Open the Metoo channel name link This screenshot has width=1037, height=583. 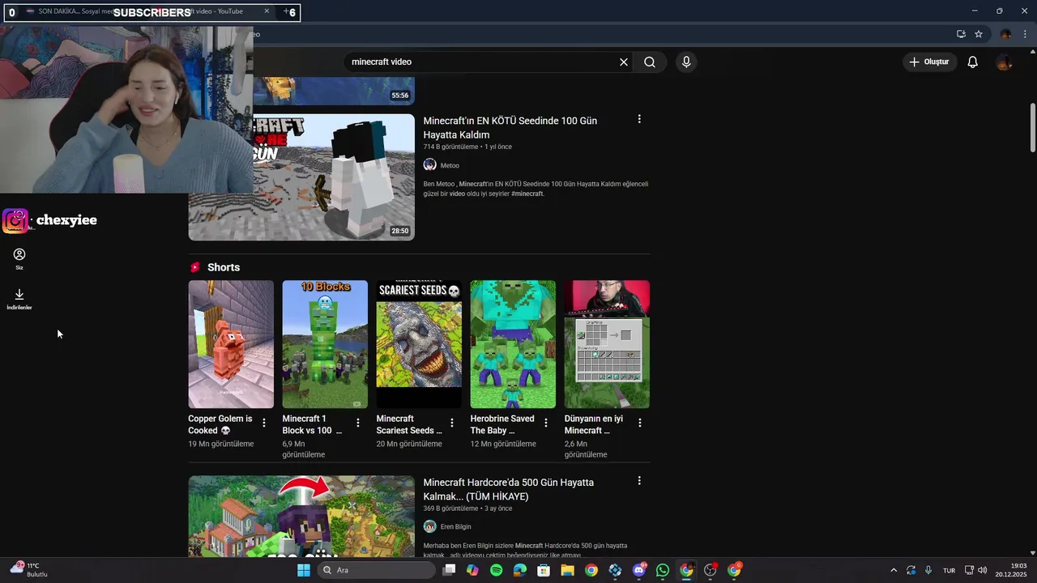pos(450,166)
